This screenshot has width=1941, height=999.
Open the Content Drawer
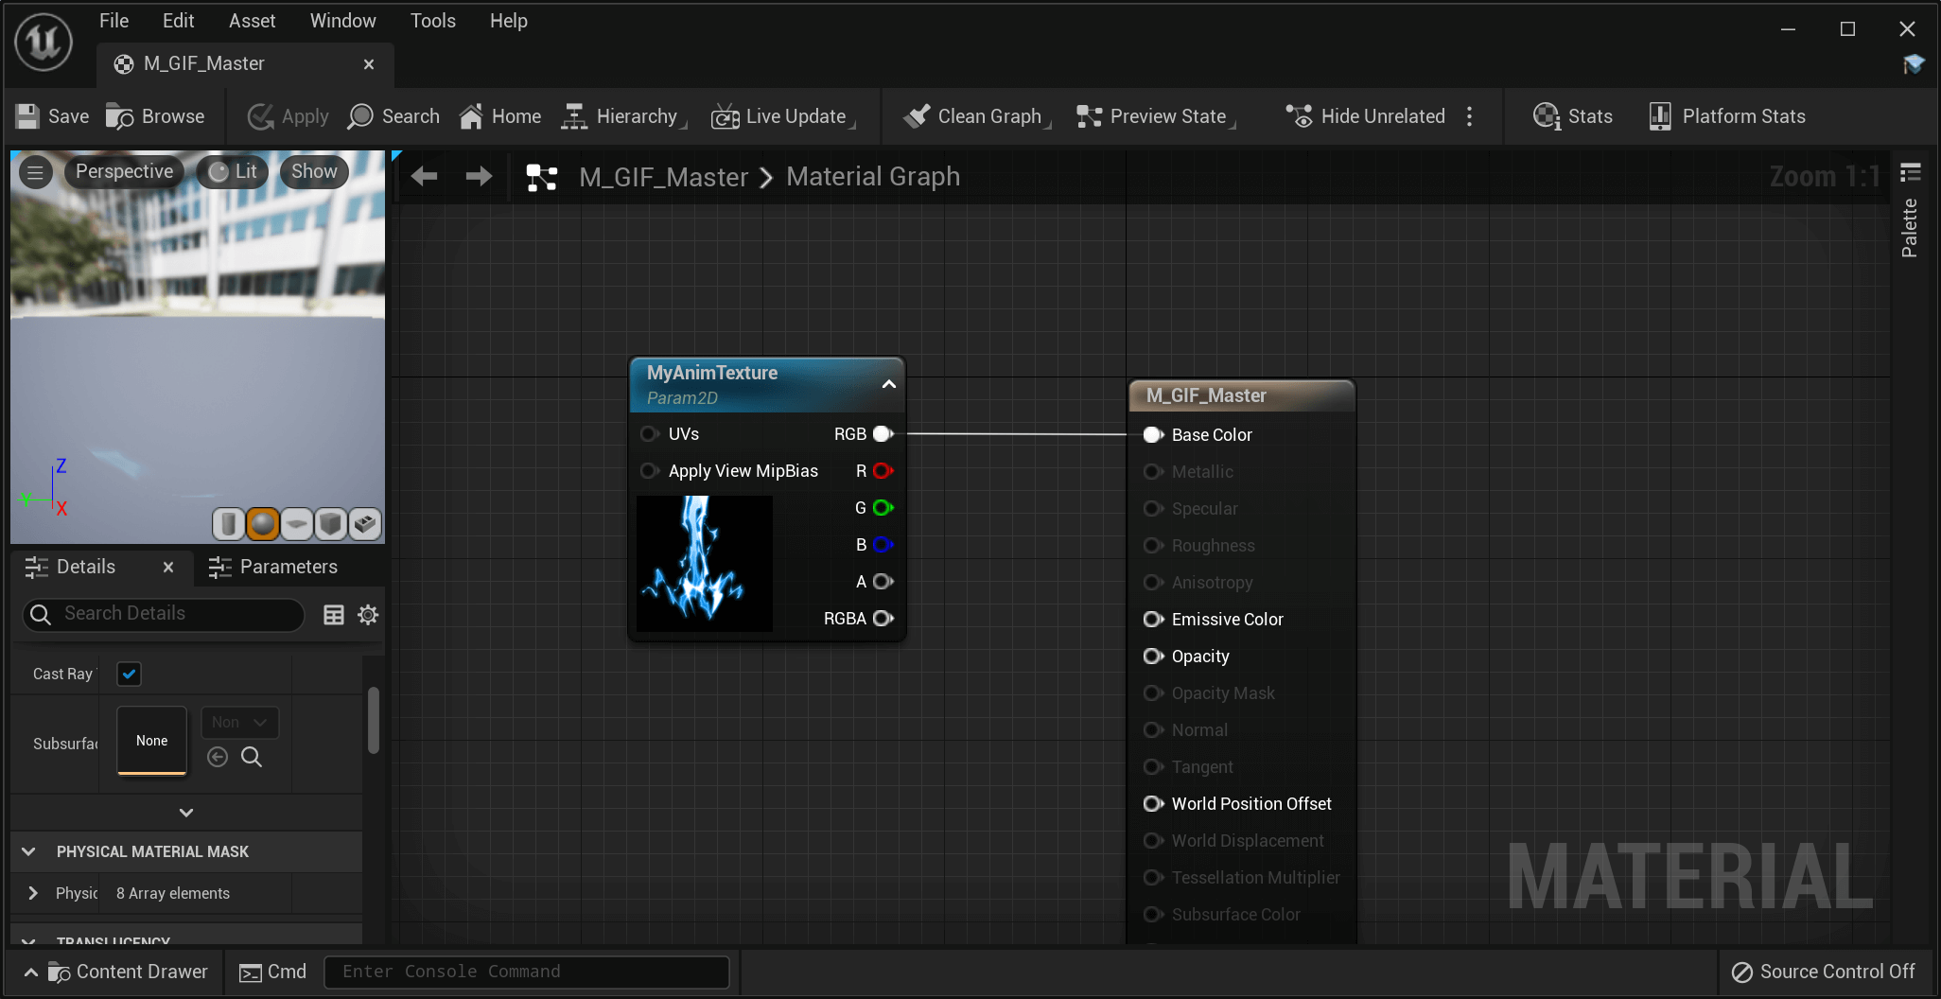(x=127, y=972)
